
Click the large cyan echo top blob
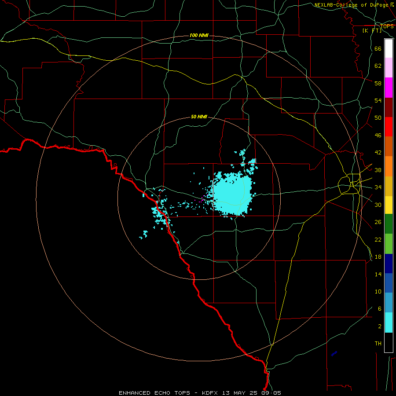tap(232, 194)
